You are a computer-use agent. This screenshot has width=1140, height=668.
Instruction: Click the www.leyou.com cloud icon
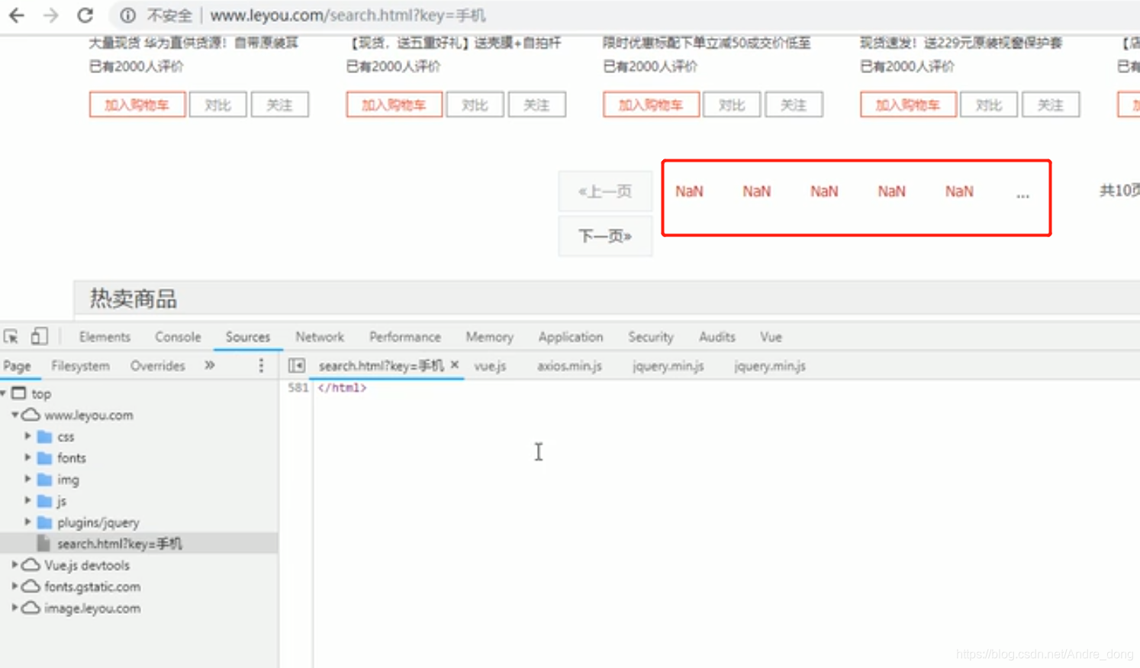pos(31,415)
